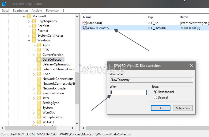Collapse the Microsoft tree node
Viewport: 209px width, 137px height.
click(24, 17)
